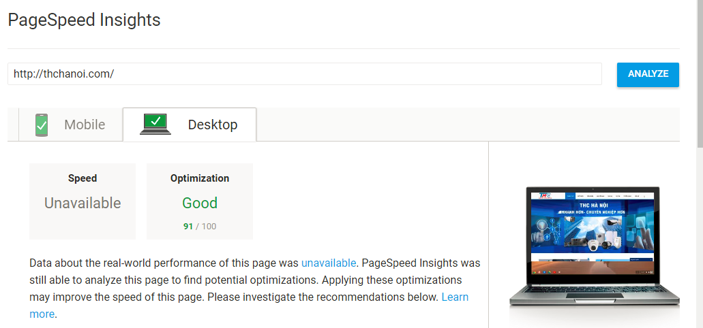Click the real-world performance description paragraph
The height and width of the screenshot is (328, 703).
(254, 288)
